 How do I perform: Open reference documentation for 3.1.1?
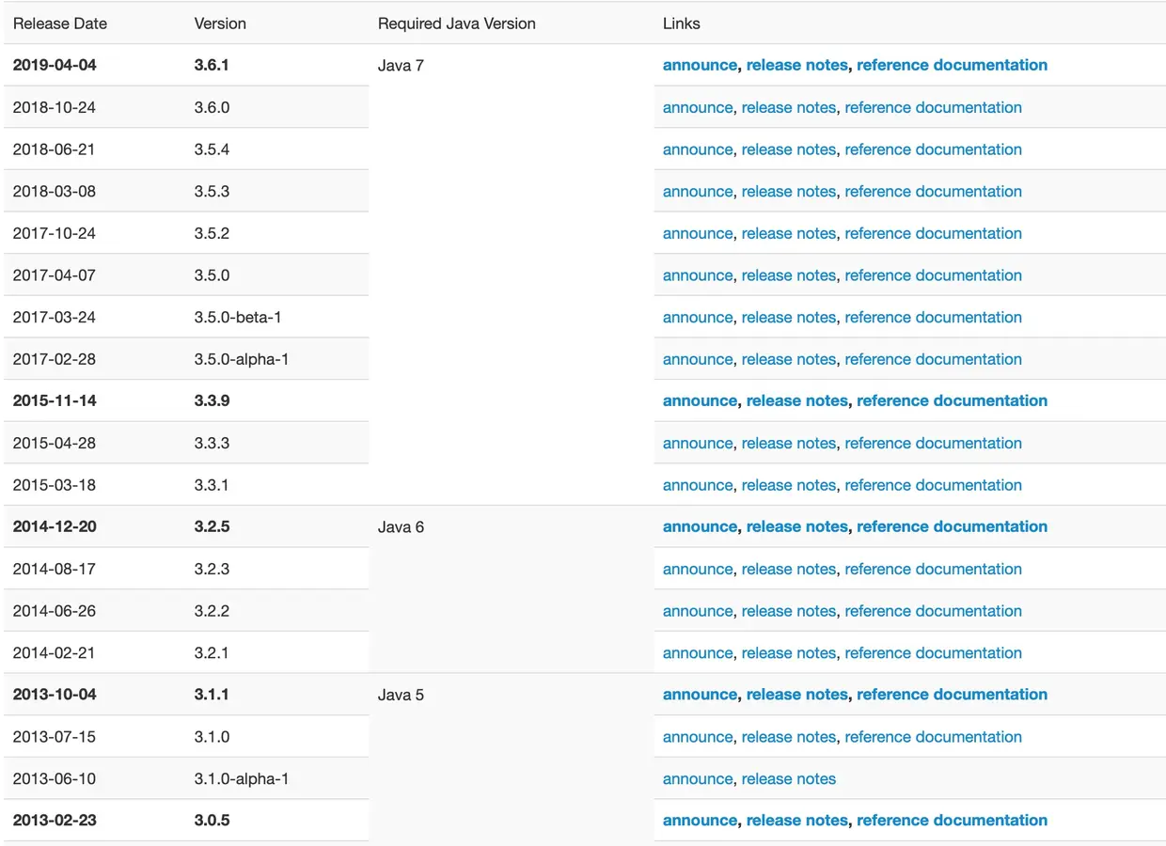pos(953,695)
